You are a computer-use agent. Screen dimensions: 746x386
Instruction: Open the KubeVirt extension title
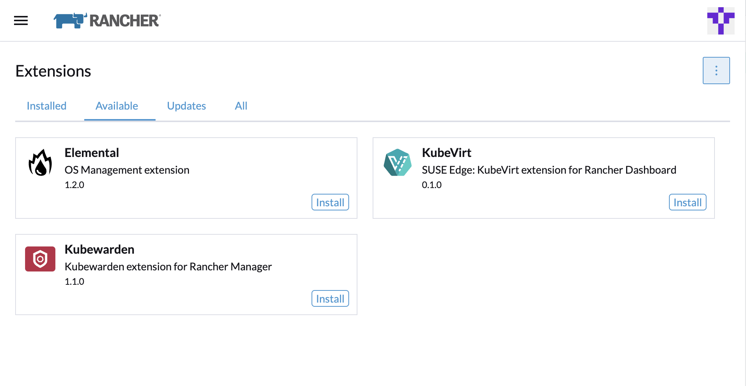(447, 153)
